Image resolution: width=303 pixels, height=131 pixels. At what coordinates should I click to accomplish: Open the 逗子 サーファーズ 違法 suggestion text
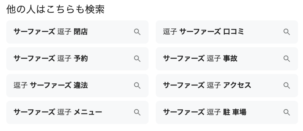(51, 86)
